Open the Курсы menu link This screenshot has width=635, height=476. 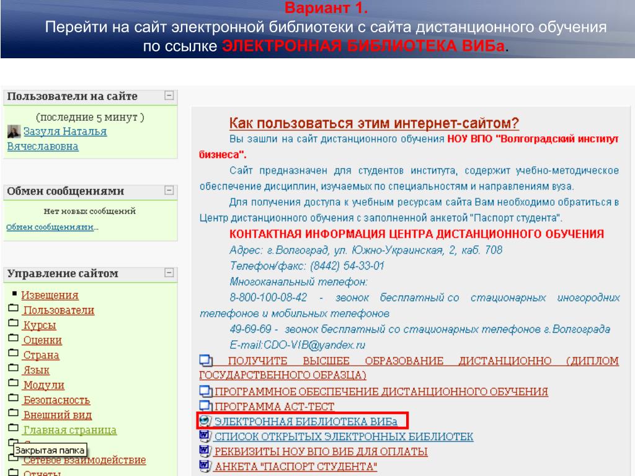point(40,325)
